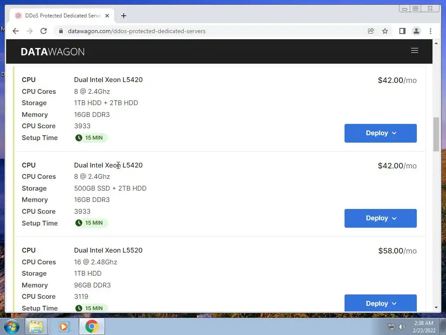Click the clock icon in the first 15 MIN badge
This screenshot has height=335, width=446.
(x=79, y=138)
